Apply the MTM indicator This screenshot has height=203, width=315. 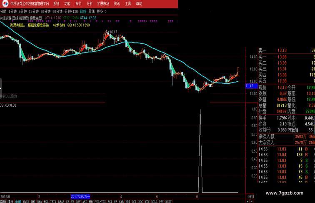147,201
